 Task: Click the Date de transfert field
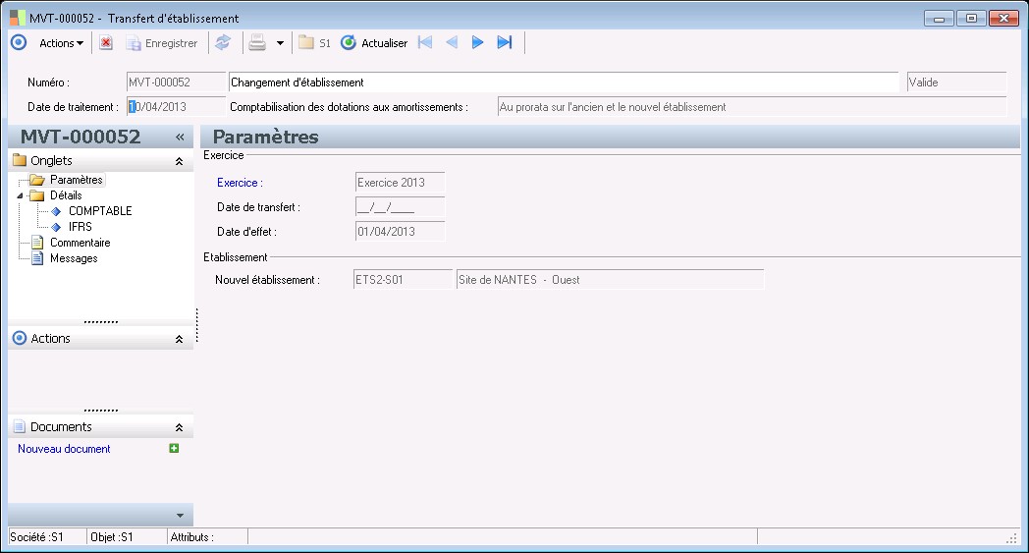[401, 207]
